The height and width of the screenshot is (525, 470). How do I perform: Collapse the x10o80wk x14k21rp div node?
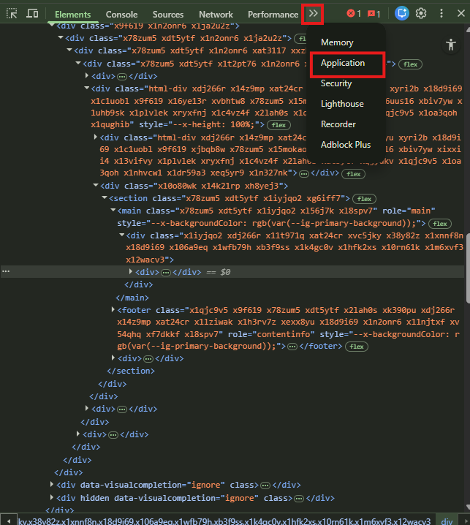point(96,185)
